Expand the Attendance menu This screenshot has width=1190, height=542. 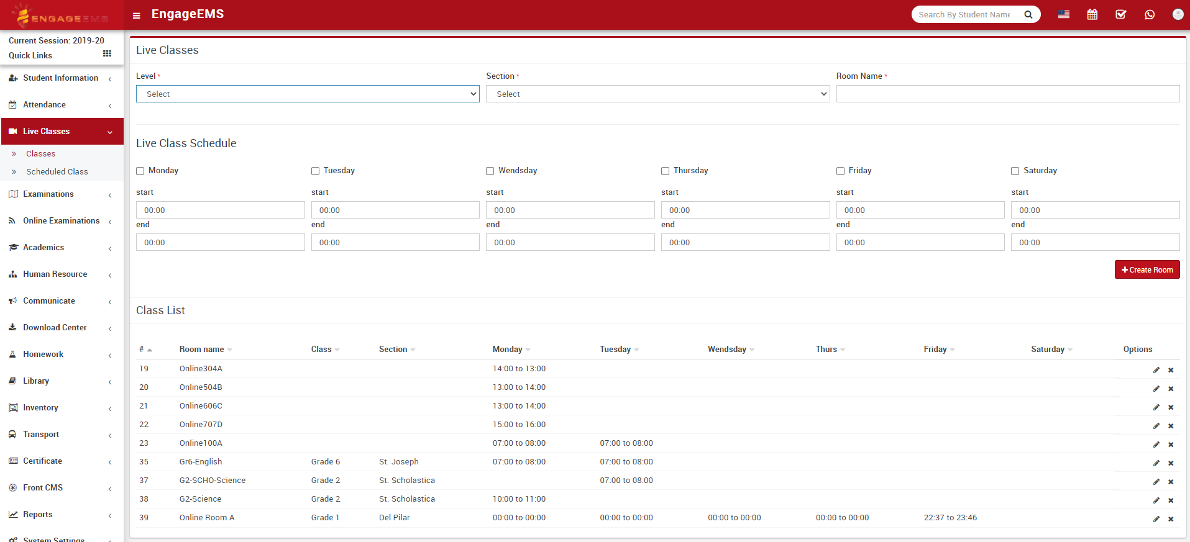point(62,105)
